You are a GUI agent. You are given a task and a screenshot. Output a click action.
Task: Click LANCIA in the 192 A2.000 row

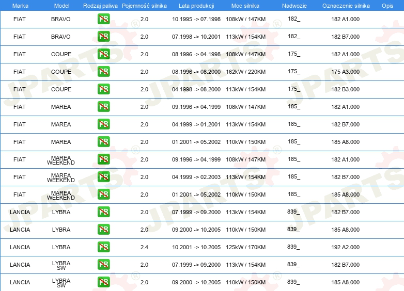pos(20,247)
